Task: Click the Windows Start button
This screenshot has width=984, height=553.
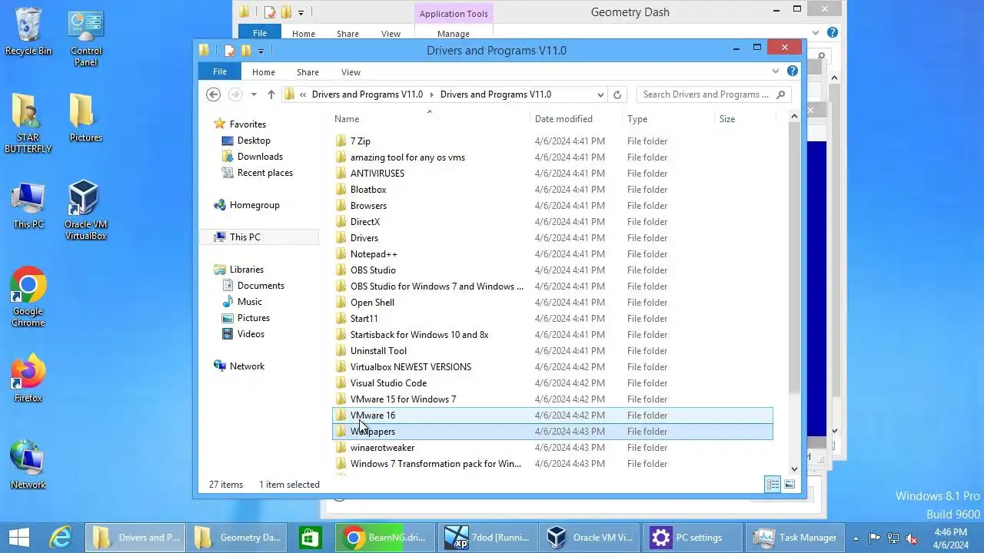Action: (x=19, y=538)
